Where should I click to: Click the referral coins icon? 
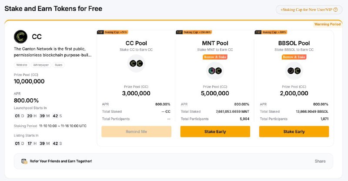[x=24, y=161]
